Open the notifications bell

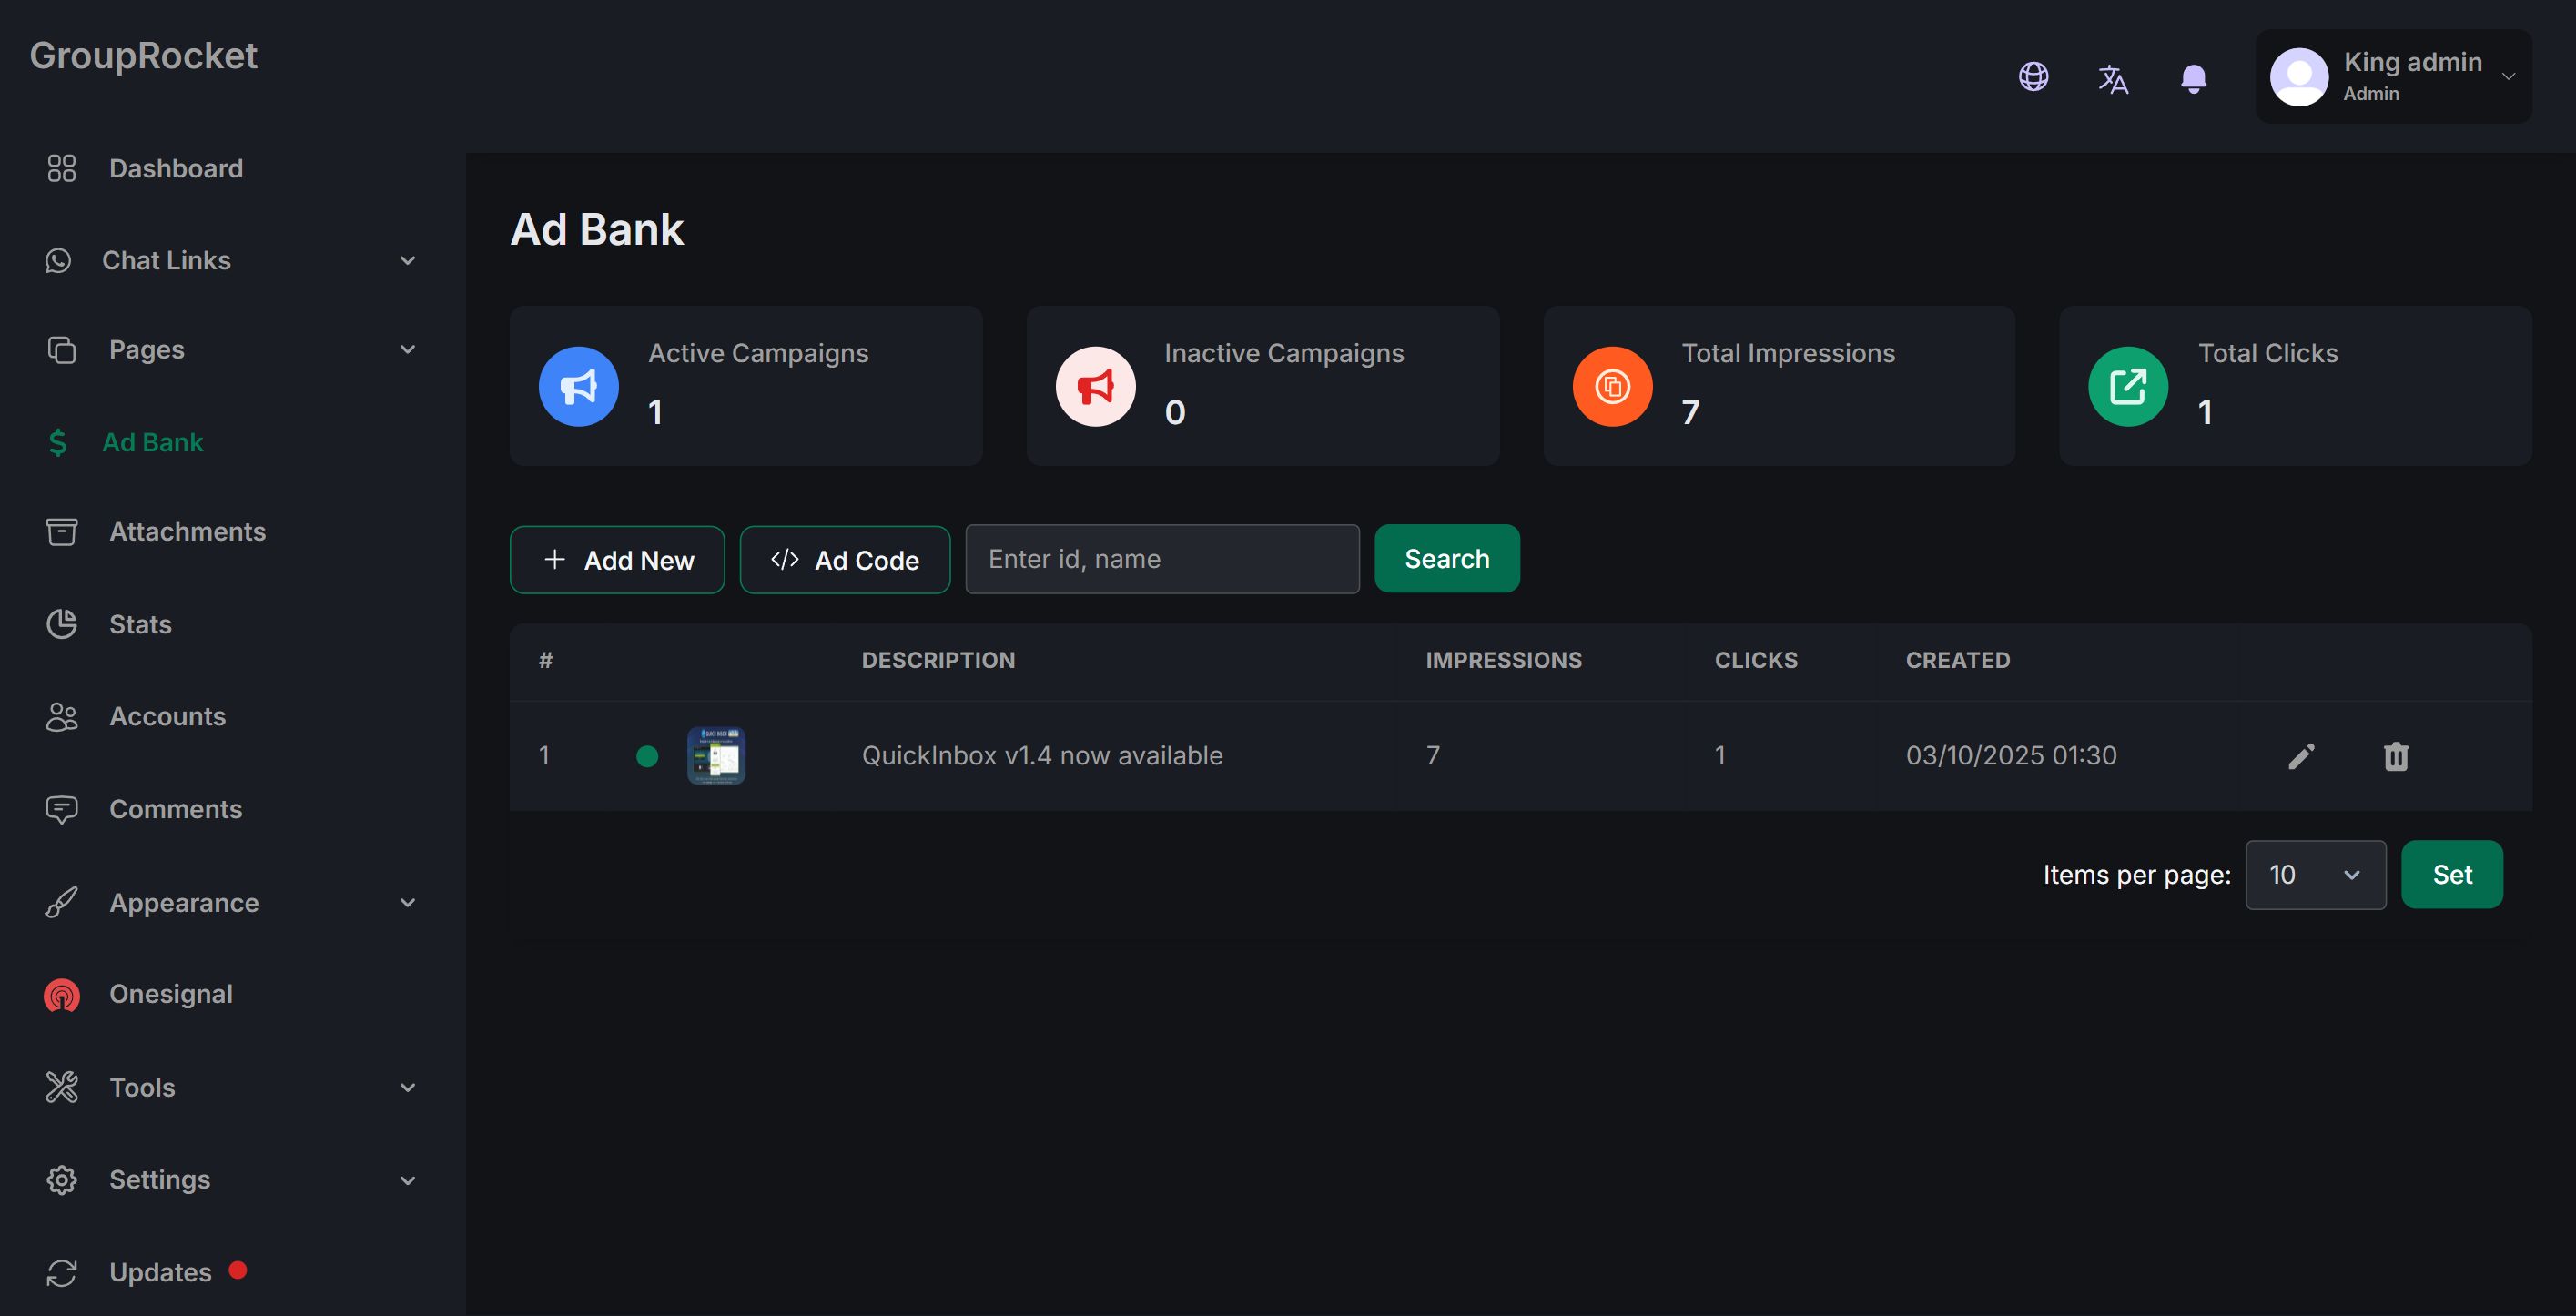[x=2193, y=78]
